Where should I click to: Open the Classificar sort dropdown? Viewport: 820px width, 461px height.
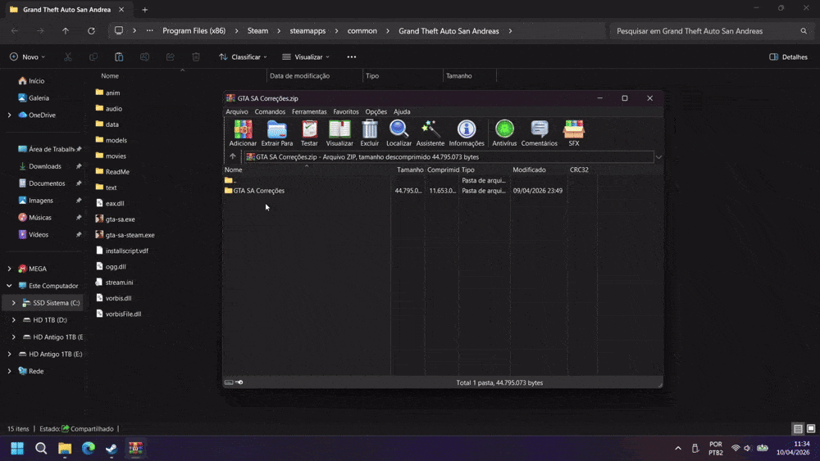coord(244,56)
